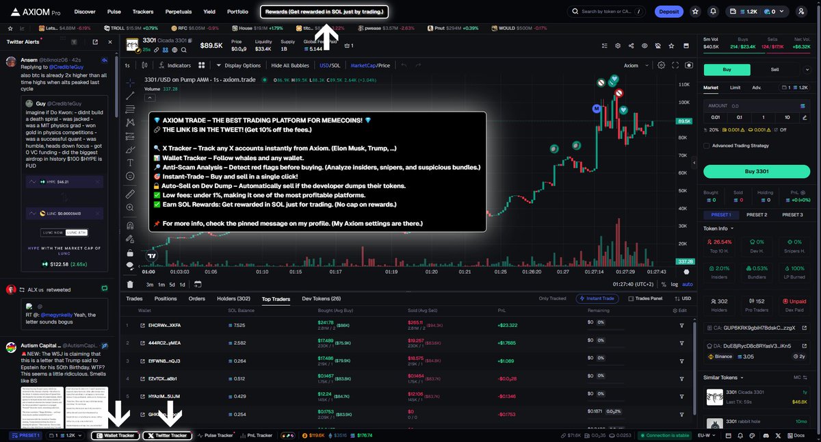Select PRESET 2 tab
This screenshot has width=821, height=442.
[x=757, y=215]
